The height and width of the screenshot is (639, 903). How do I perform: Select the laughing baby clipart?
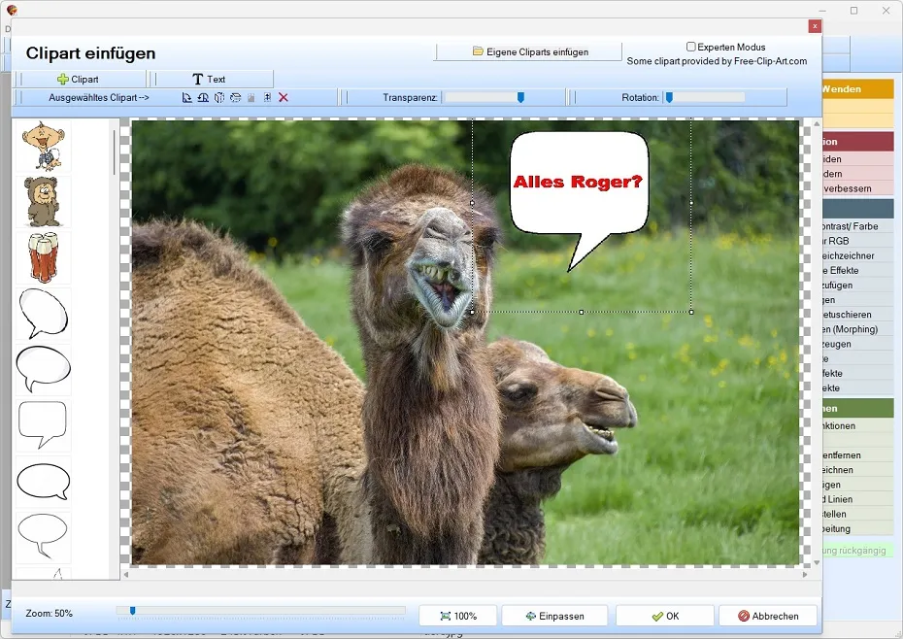tap(43, 146)
